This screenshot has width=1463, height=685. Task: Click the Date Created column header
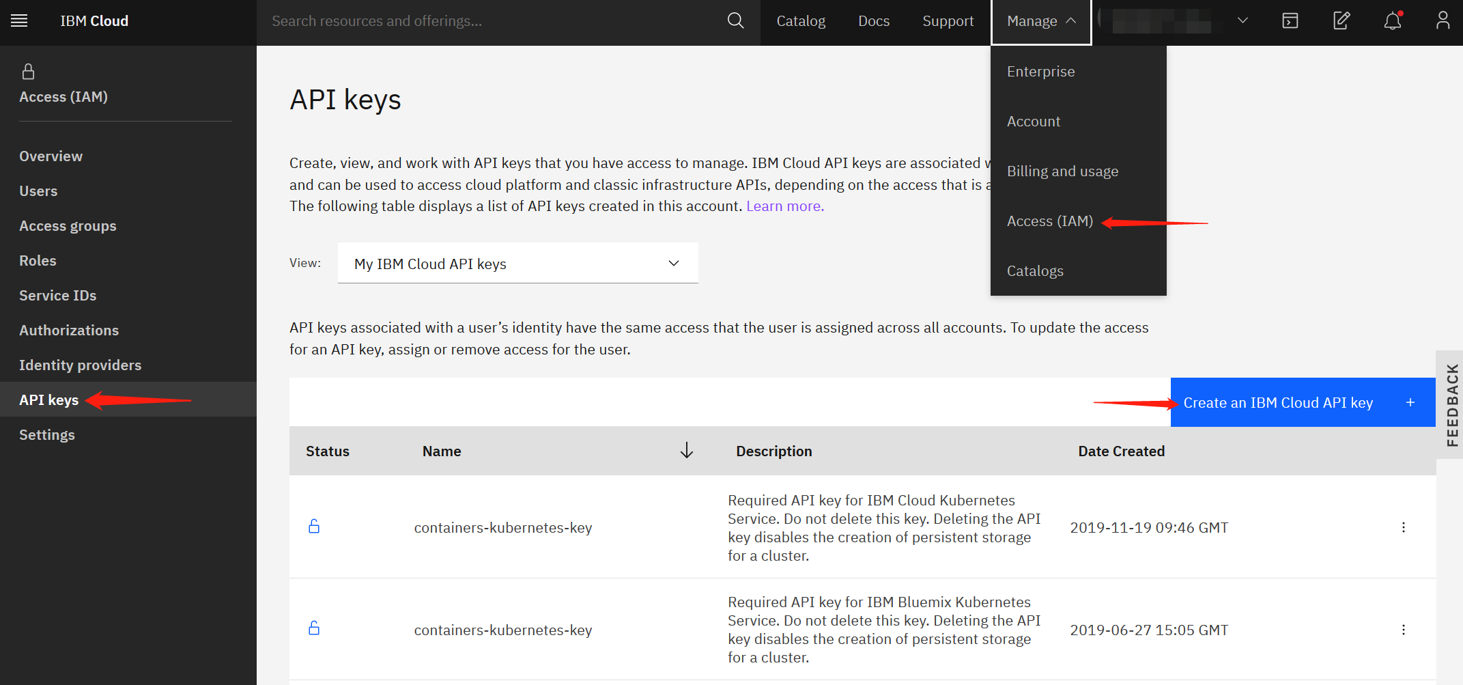pos(1122,451)
